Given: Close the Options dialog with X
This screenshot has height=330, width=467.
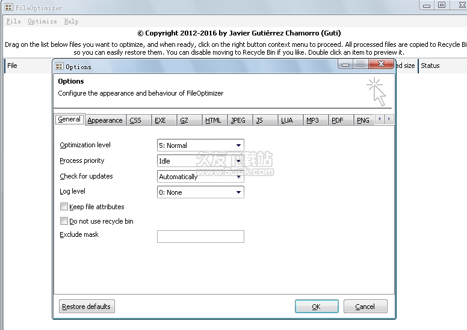Looking at the screenshot, I should click(381, 64).
